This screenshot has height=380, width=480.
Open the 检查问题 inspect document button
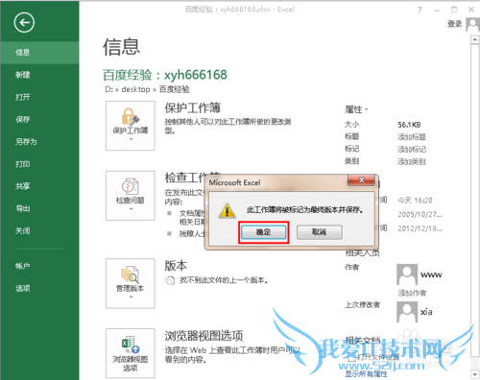point(131,196)
